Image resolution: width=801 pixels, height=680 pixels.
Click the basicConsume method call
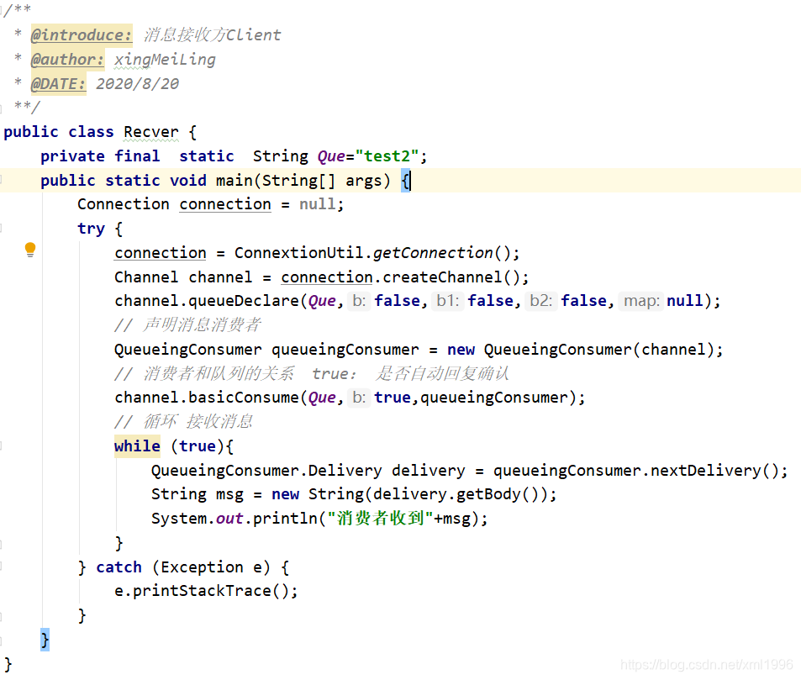click(243, 398)
